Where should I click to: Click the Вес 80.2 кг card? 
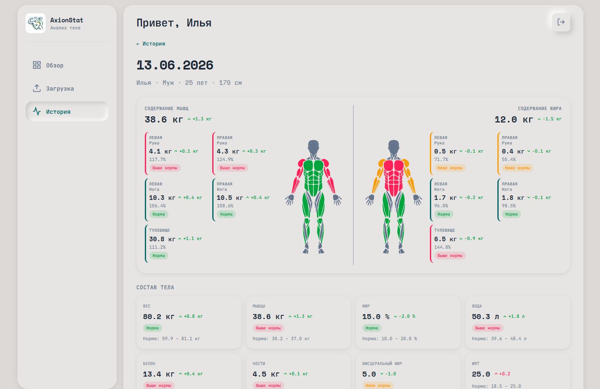(x=189, y=322)
